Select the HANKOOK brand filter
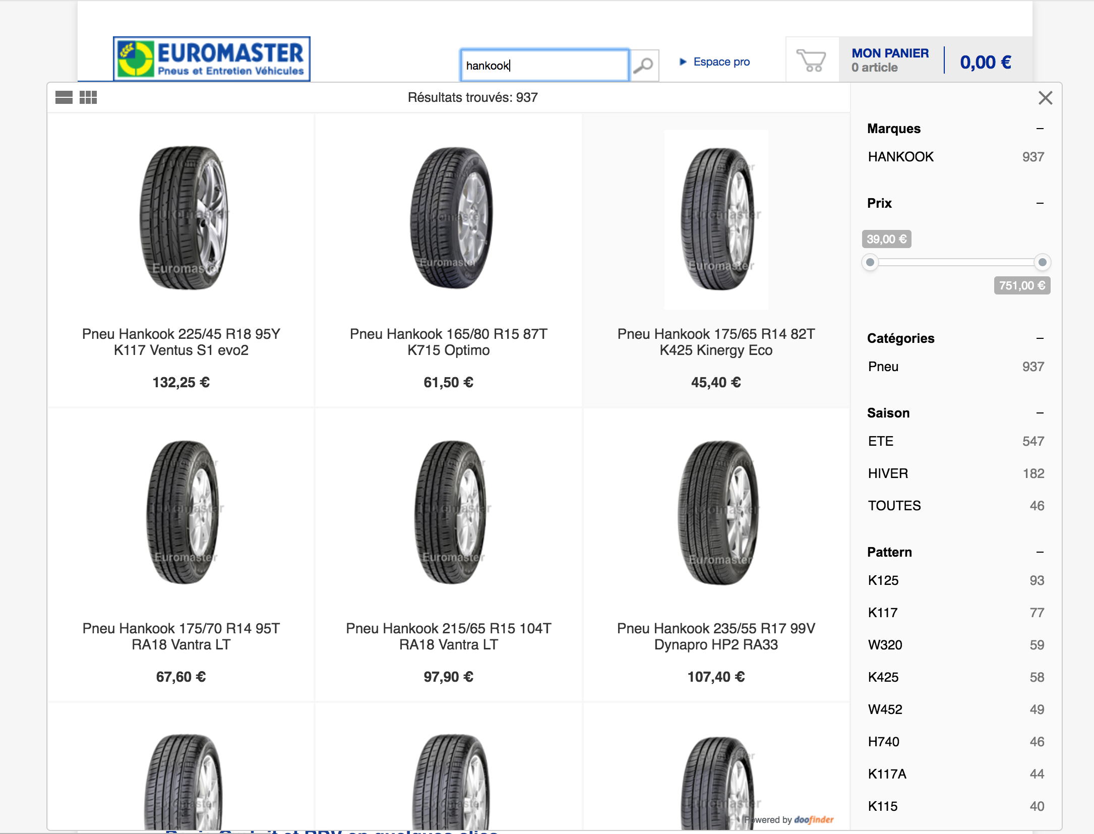 (x=956, y=157)
